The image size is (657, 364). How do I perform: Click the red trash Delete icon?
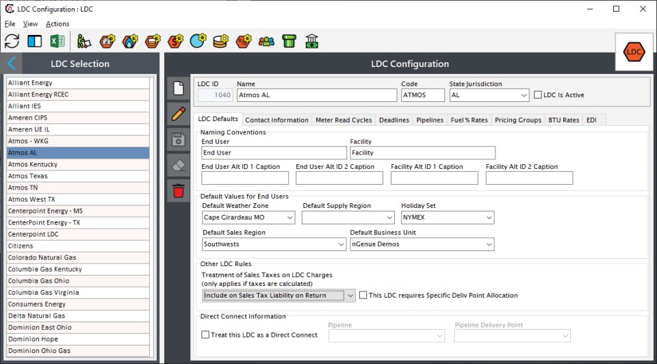(179, 191)
